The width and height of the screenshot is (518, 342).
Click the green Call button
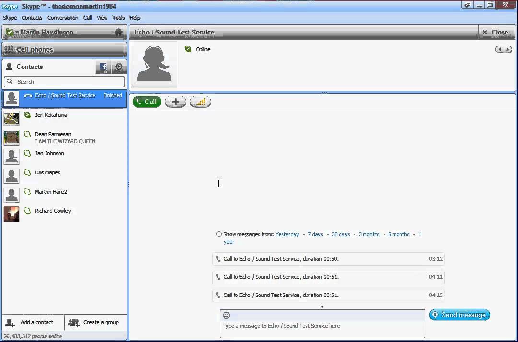click(147, 102)
